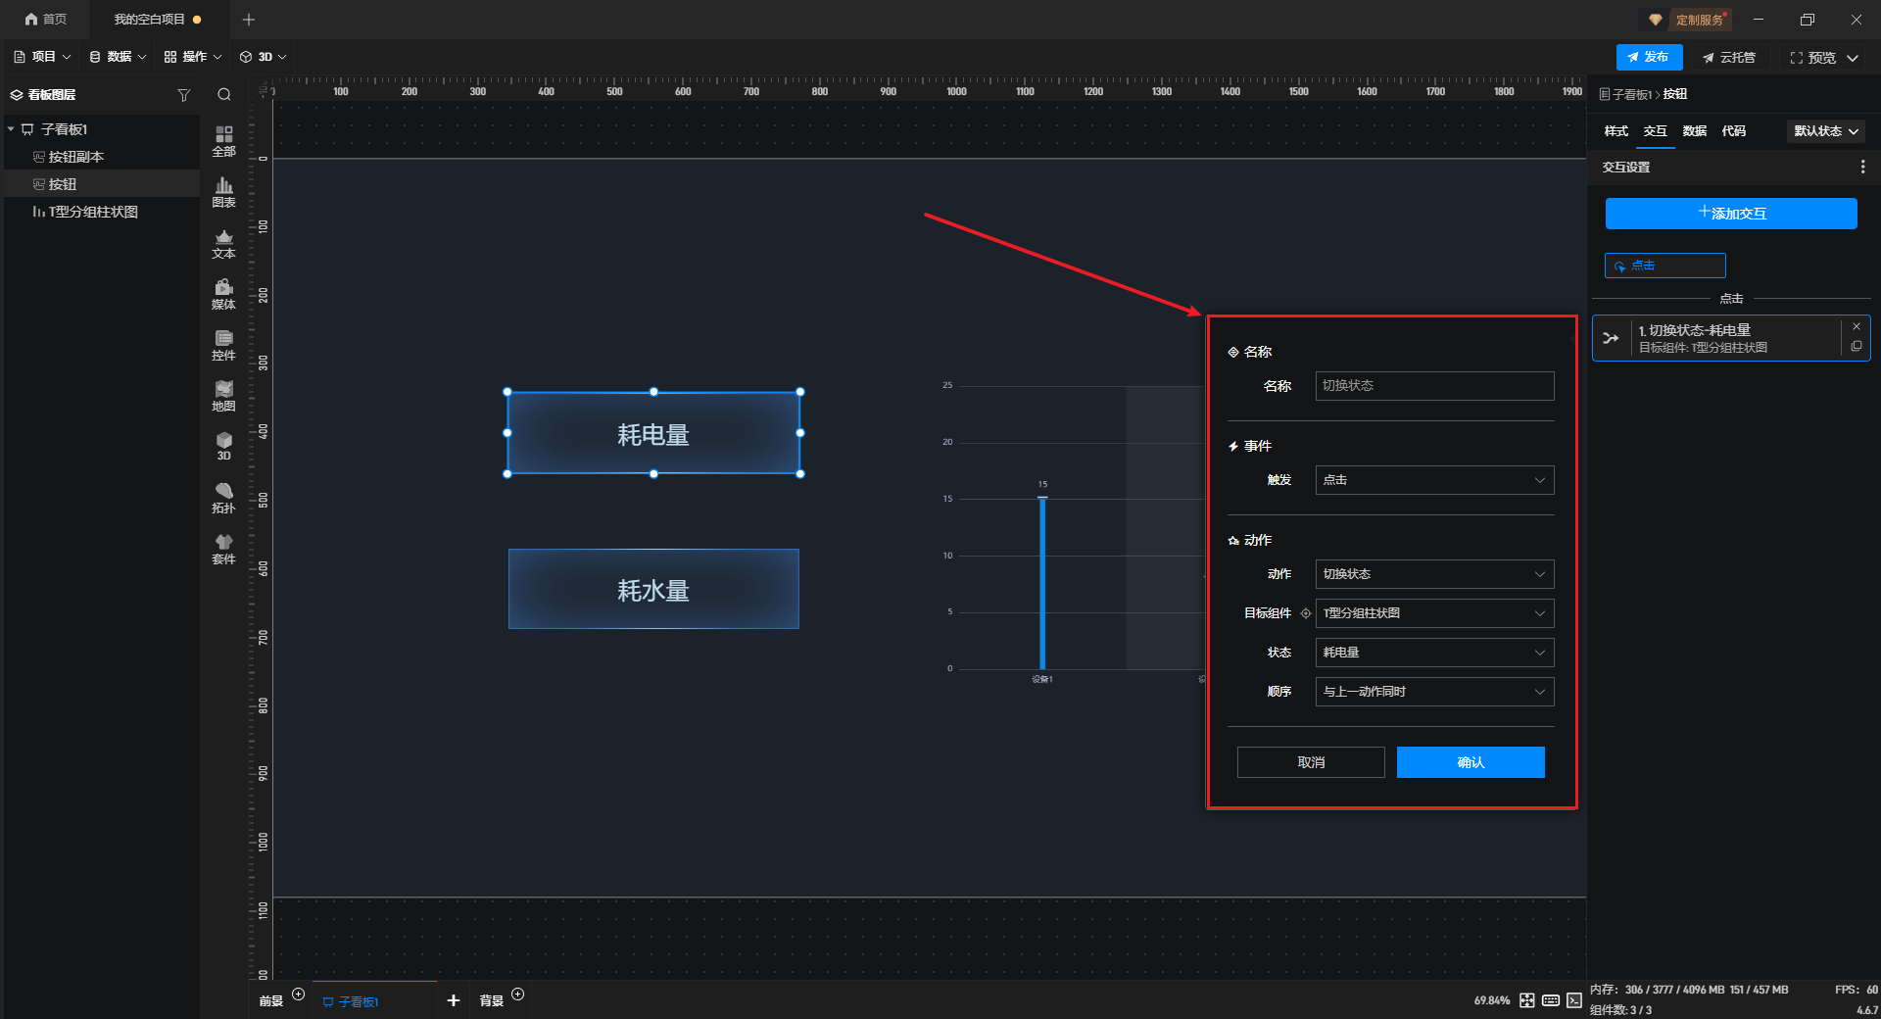Collapse the 子看板1 tree node
1881x1019 pixels.
[x=12, y=129]
